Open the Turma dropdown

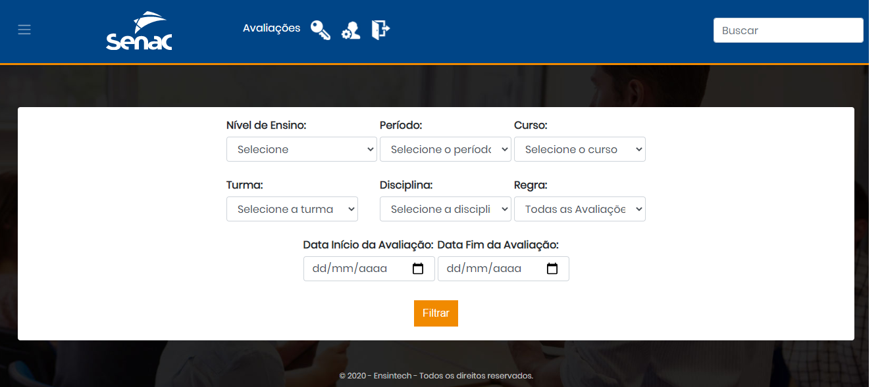pos(292,209)
